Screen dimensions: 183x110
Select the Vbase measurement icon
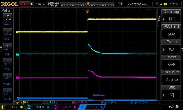coord(7,77)
